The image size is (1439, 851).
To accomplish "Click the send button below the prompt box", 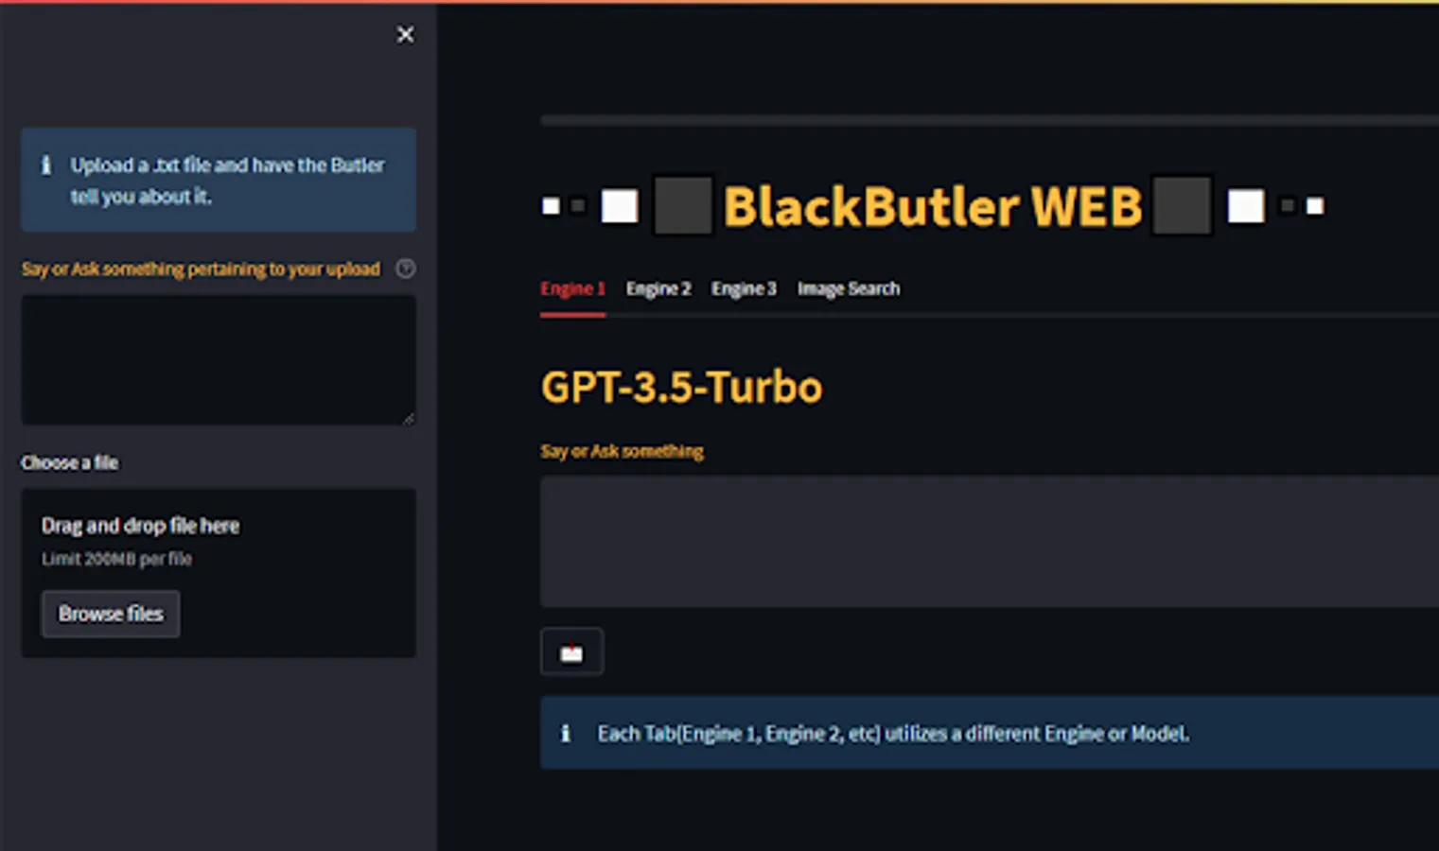I will pos(571,652).
